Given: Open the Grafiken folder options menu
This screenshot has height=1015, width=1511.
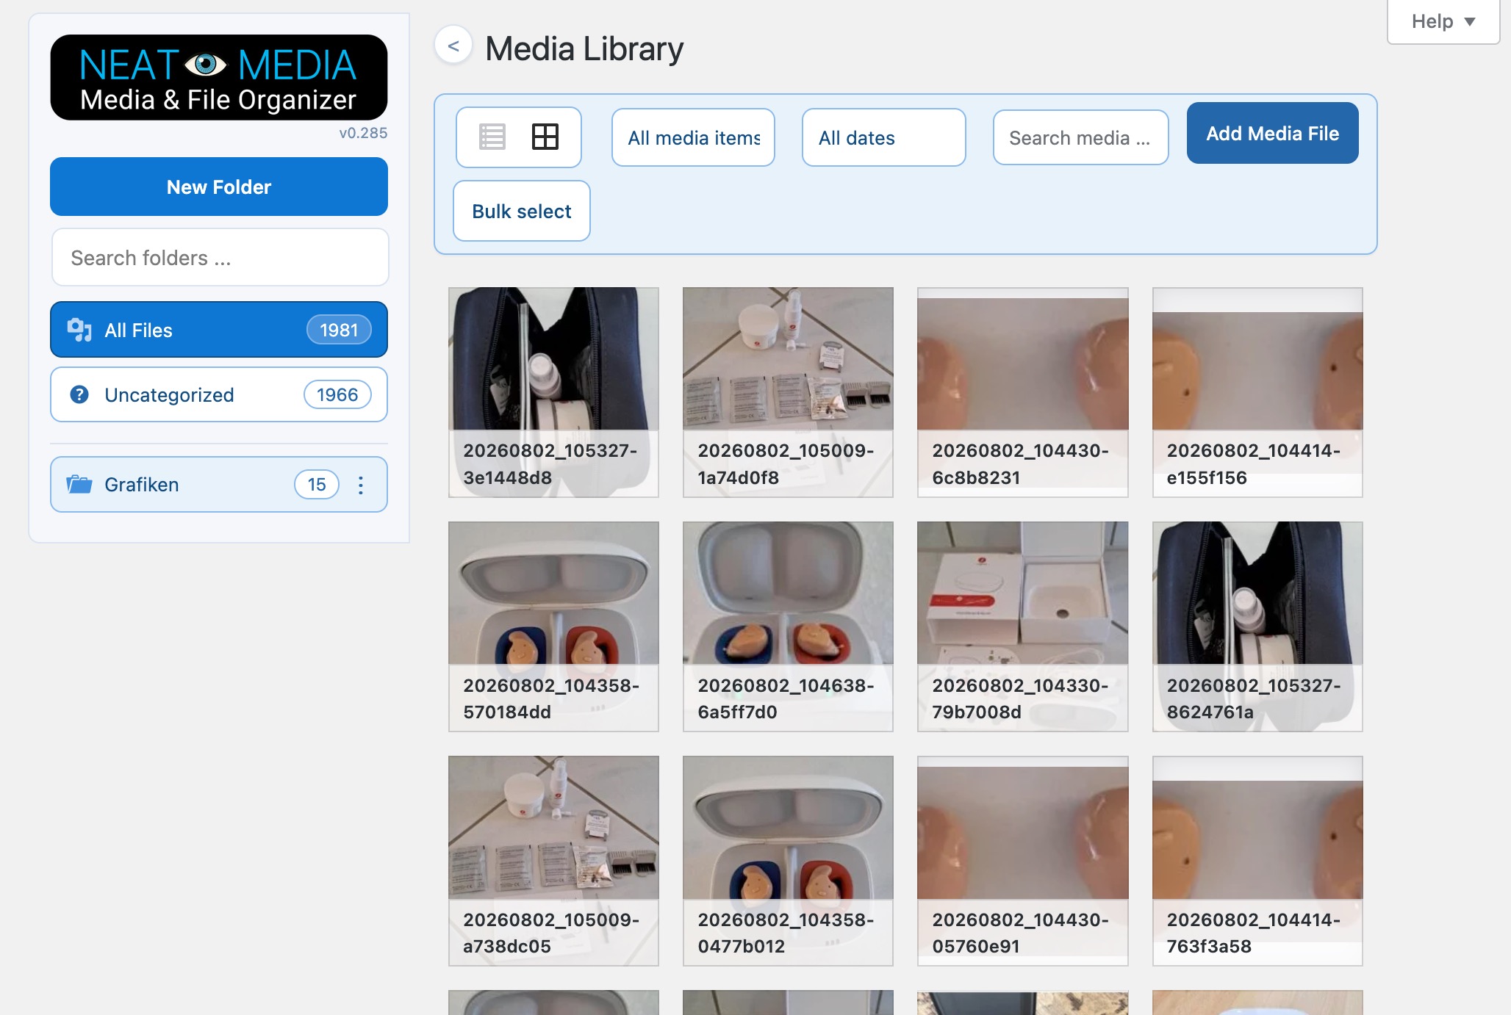Looking at the screenshot, I should (x=361, y=485).
